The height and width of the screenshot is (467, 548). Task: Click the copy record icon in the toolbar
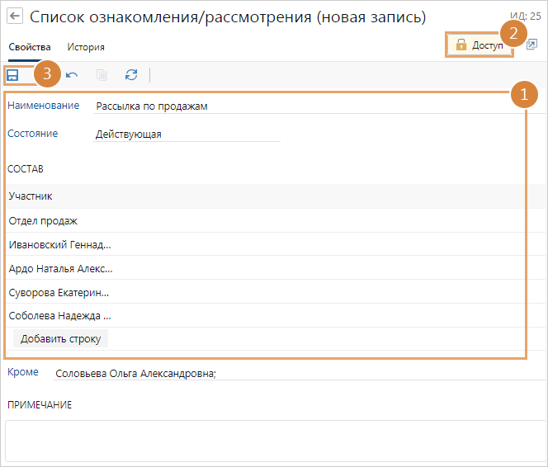[x=102, y=75]
